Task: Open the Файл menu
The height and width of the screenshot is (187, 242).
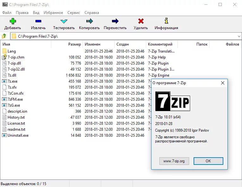Action: pos(7,13)
